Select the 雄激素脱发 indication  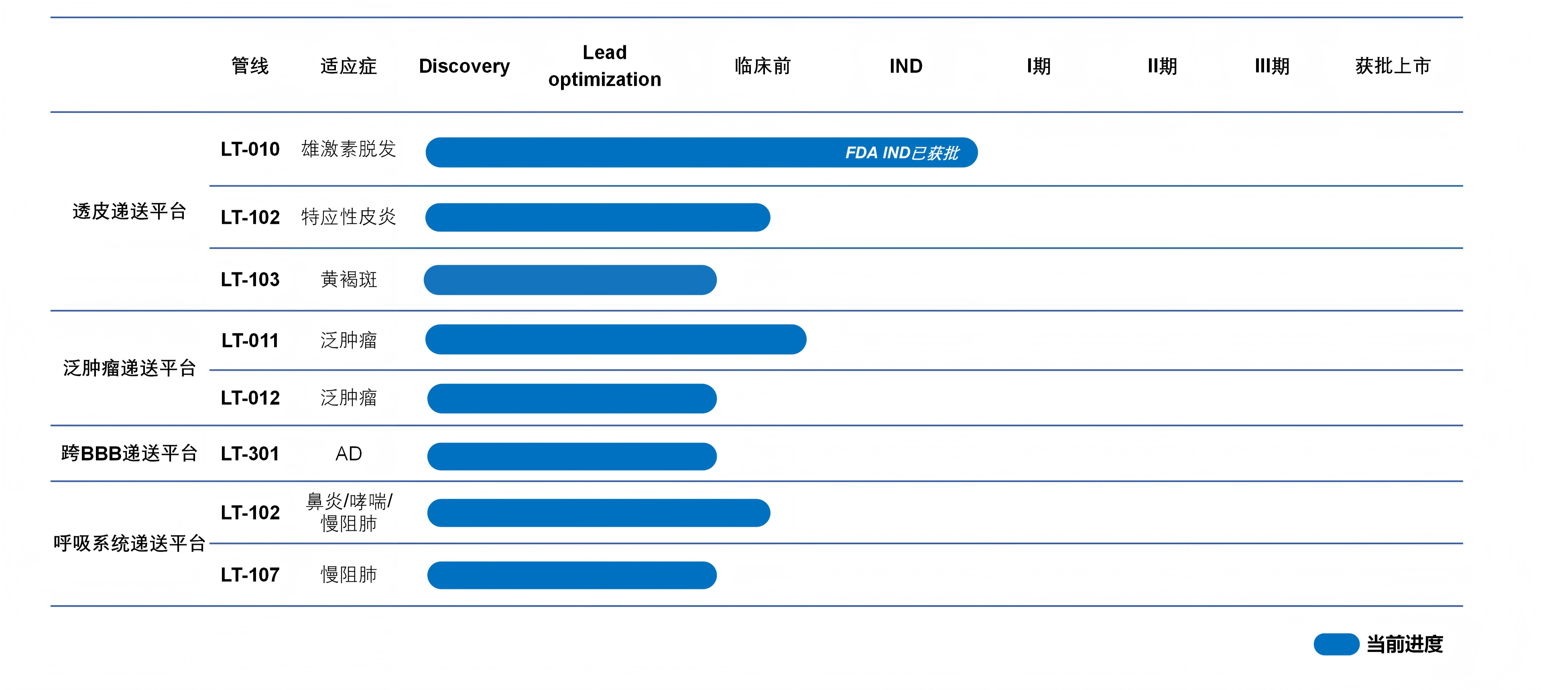coord(348,149)
